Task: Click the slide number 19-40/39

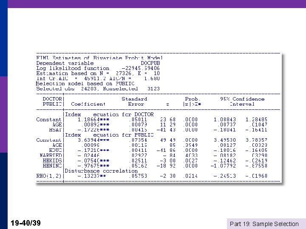Action: 25,223
